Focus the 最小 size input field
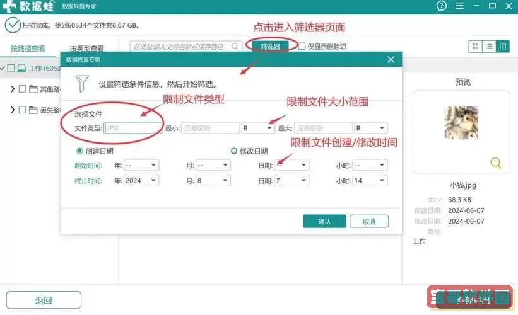The width and height of the screenshot is (518, 315). [211, 128]
